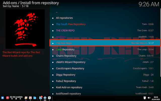Go up to parent folder ".."
Viewport: 161px width, 101px height.
click(x=105, y=12)
